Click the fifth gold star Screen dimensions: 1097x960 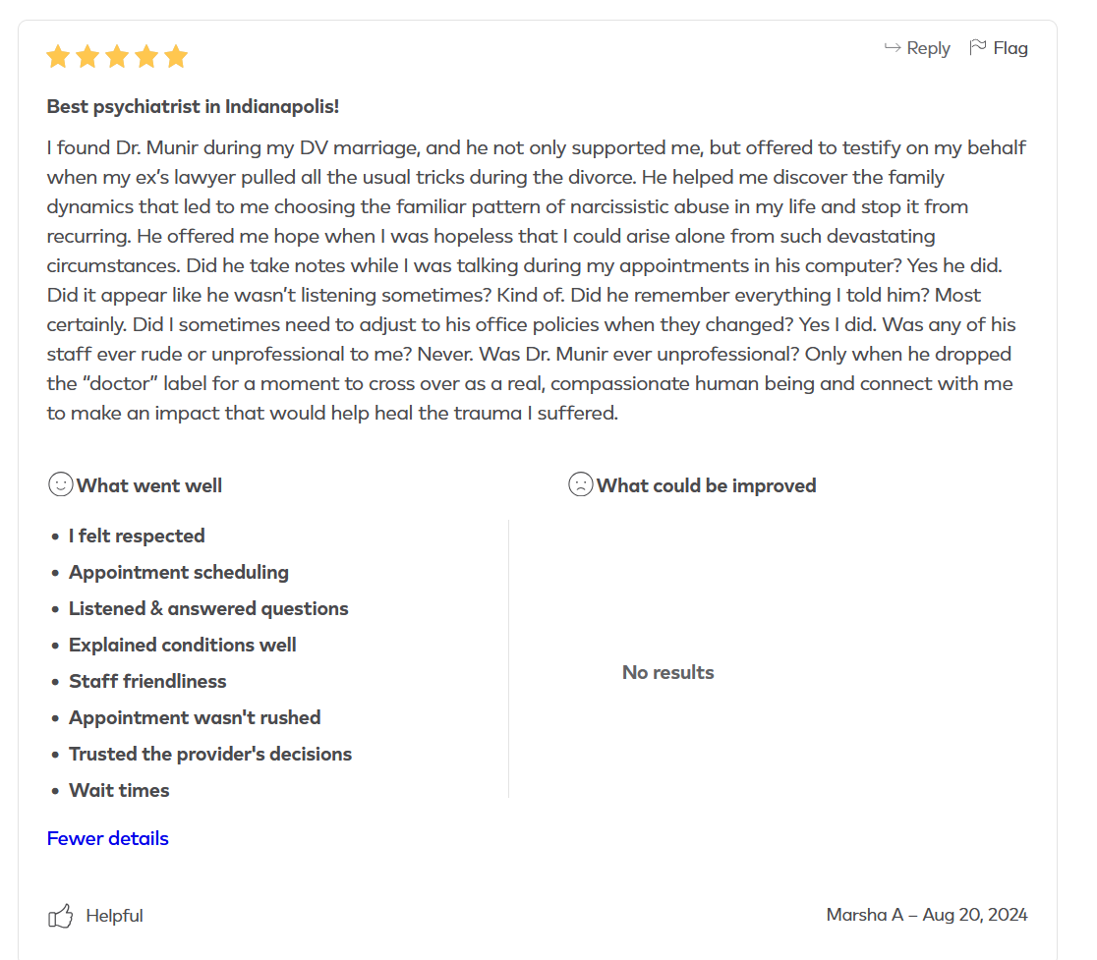(176, 57)
